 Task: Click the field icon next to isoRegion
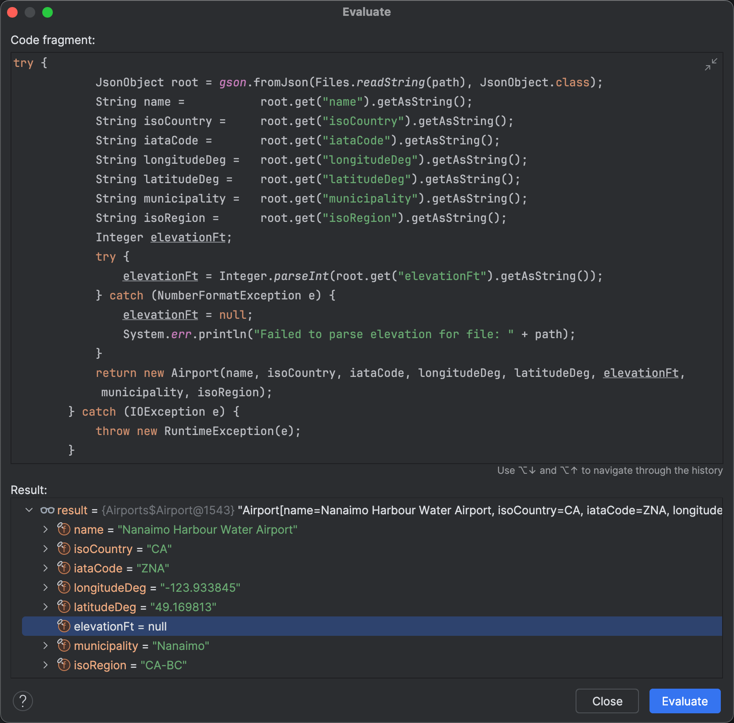click(64, 665)
